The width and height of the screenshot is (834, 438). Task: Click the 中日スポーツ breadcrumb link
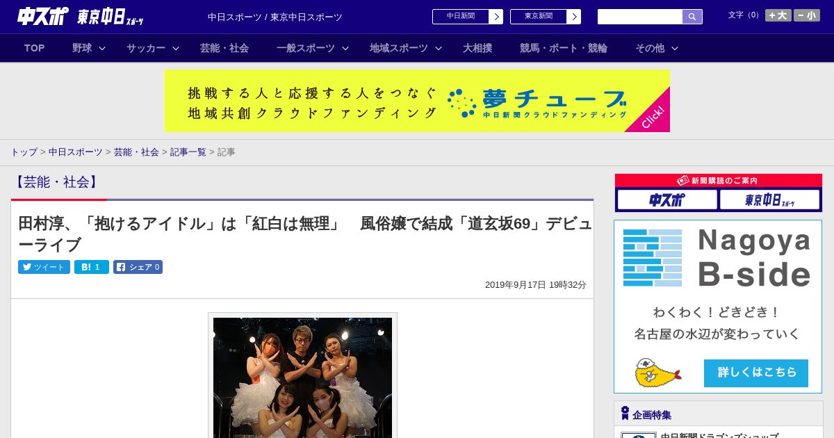(76, 152)
